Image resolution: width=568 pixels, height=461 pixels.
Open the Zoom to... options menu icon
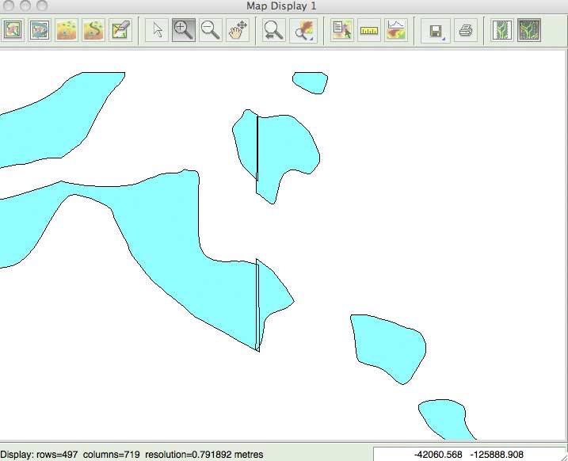pyautogui.click(x=303, y=30)
